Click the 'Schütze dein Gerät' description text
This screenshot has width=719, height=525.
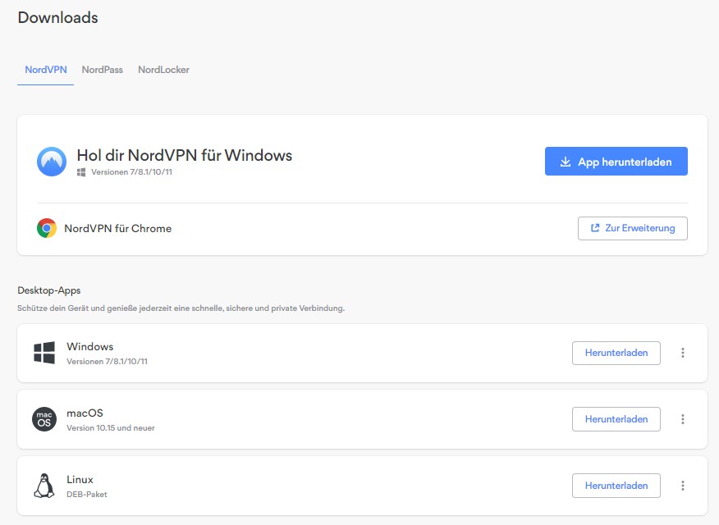point(181,308)
